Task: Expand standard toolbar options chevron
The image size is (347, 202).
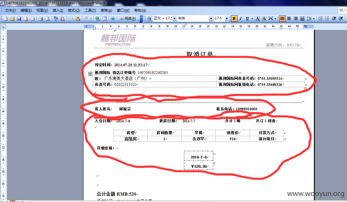Action: click(x=141, y=19)
